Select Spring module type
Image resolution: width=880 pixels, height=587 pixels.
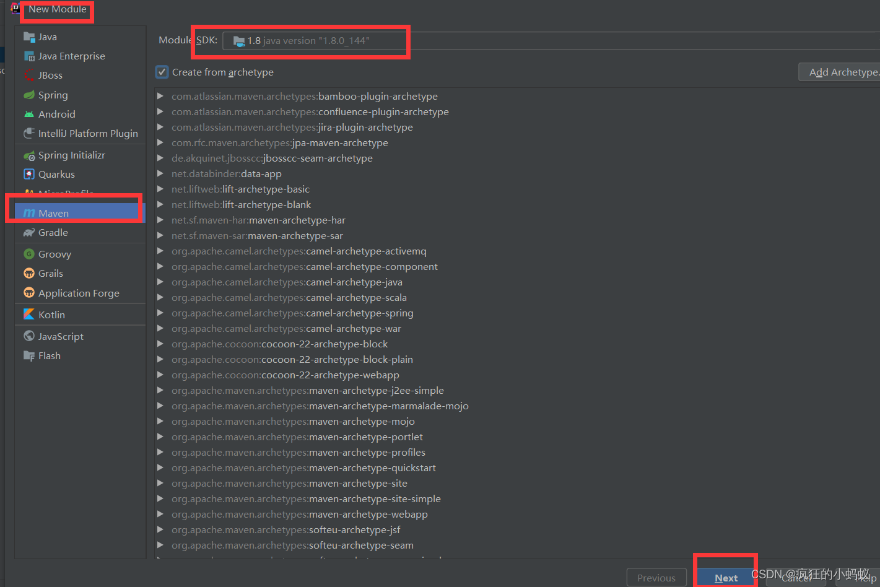point(80,95)
